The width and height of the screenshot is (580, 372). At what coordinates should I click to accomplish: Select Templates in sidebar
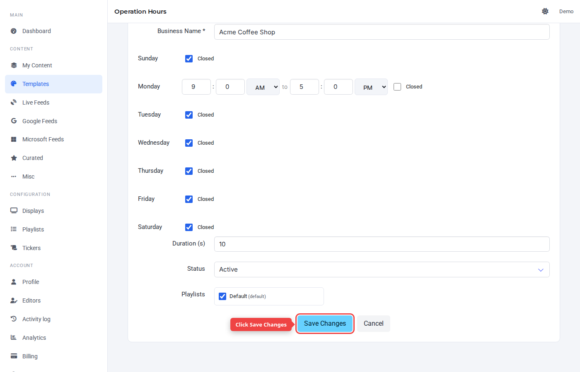pyautogui.click(x=53, y=84)
